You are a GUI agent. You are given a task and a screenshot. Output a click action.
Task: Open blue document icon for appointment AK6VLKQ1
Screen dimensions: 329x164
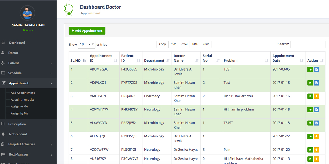click(316, 83)
